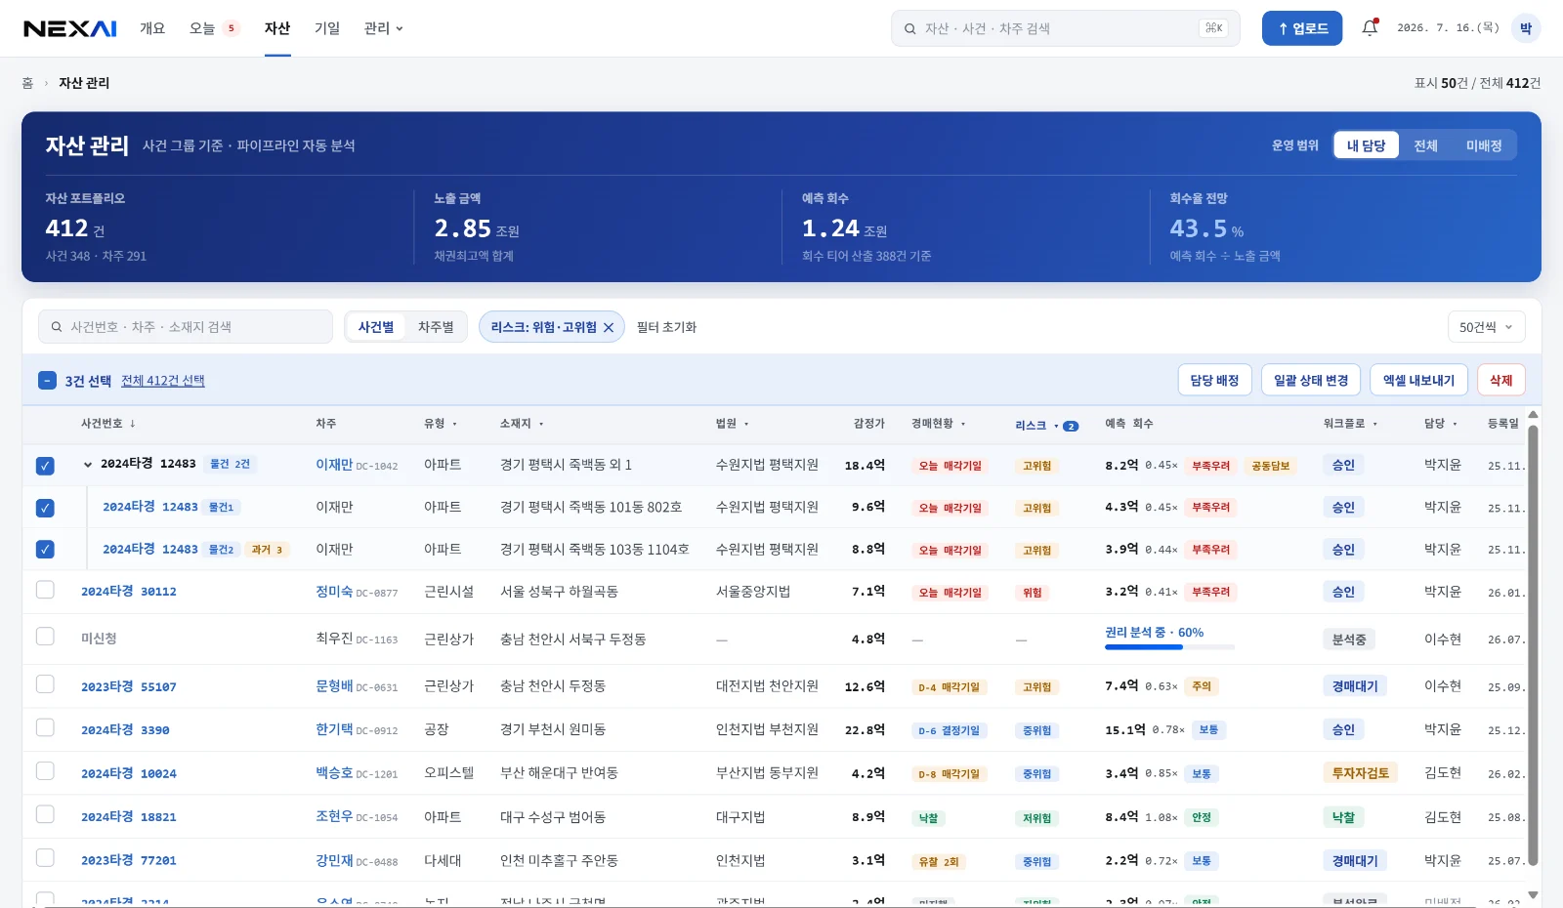This screenshot has width=1563, height=908.
Task: Open the 유형 column filter
Action: click(454, 424)
